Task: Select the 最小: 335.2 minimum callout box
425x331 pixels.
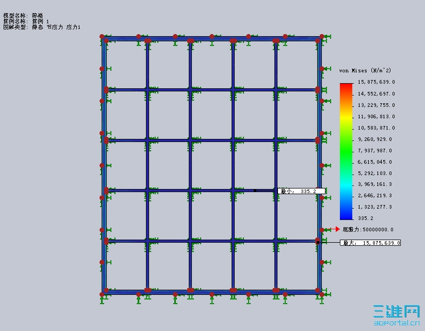Action: (301, 191)
